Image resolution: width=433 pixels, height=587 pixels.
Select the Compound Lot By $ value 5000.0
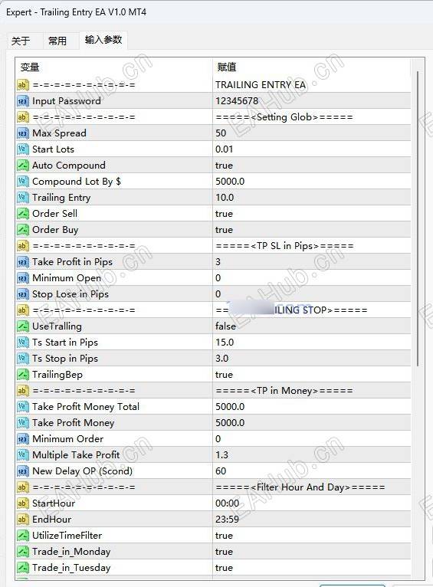230,182
